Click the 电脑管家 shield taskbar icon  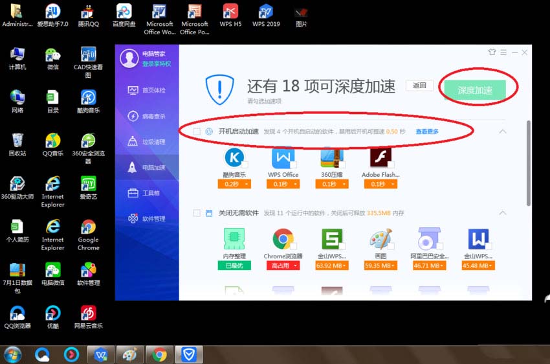(189, 355)
